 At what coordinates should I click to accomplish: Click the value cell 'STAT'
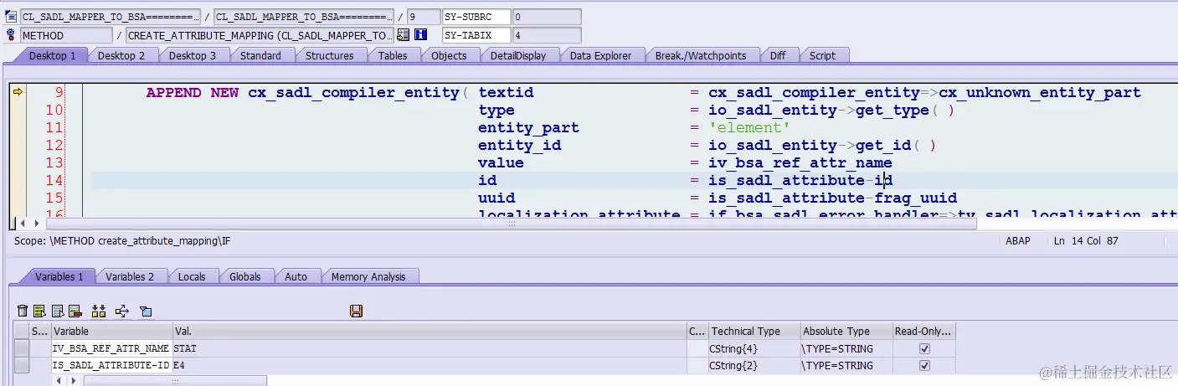[430, 348]
